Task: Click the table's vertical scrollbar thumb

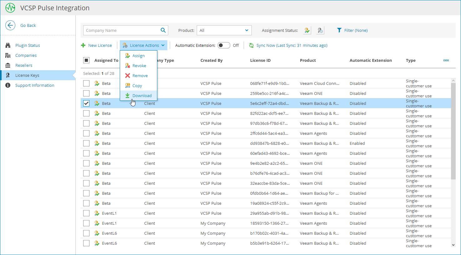Action: (453, 131)
